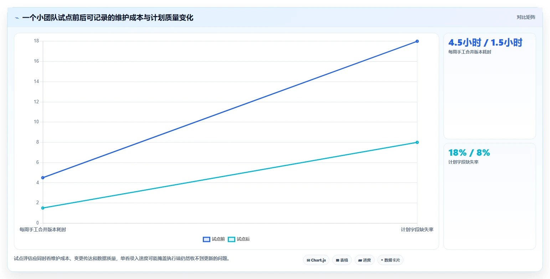The width and height of the screenshot is (550, 279).
Task: Click the cyan 试点后 legend swatch
Action: tap(231, 239)
